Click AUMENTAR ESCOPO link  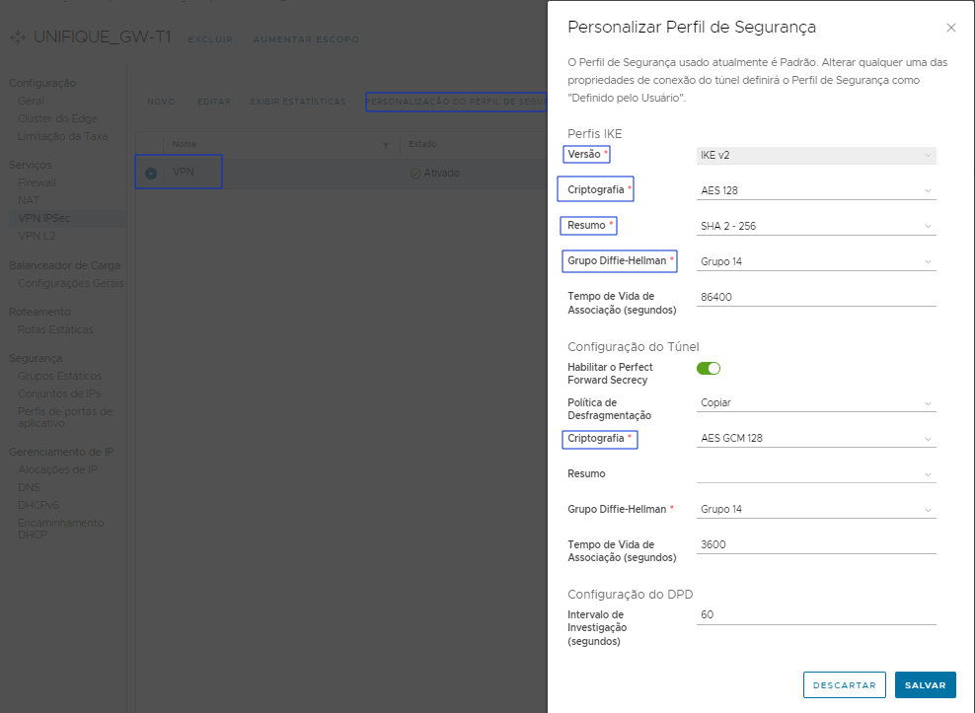pyautogui.click(x=306, y=39)
